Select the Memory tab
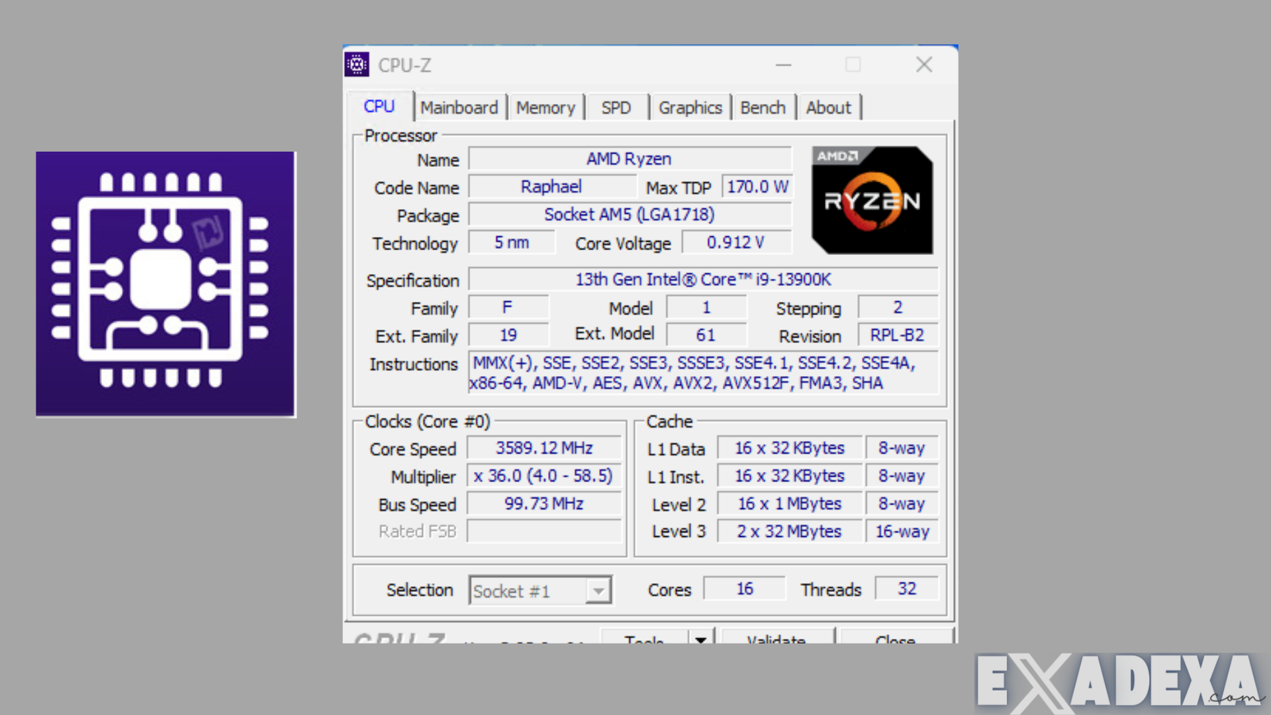The image size is (1271, 715). point(546,107)
